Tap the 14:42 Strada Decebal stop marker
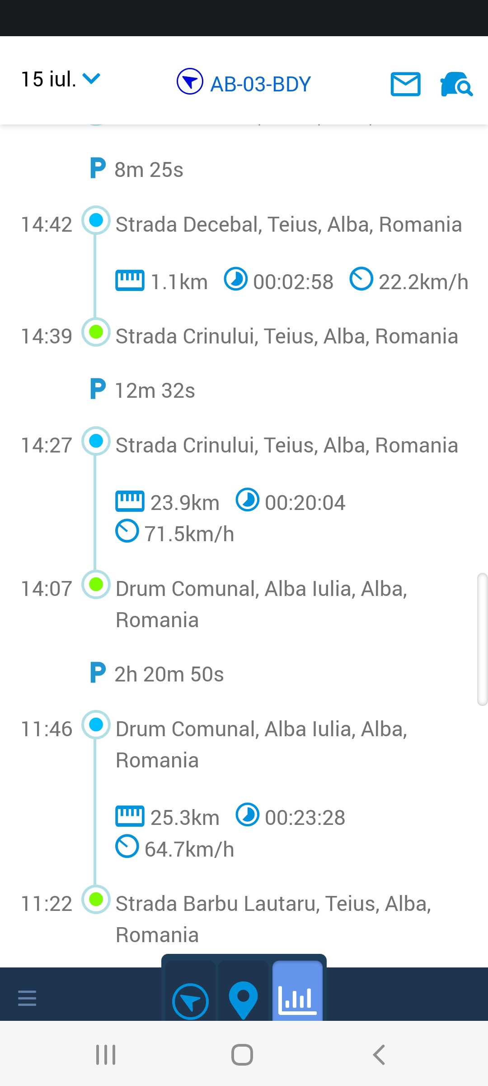The height and width of the screenshot is (1086, 488). (x=96, y=220)
